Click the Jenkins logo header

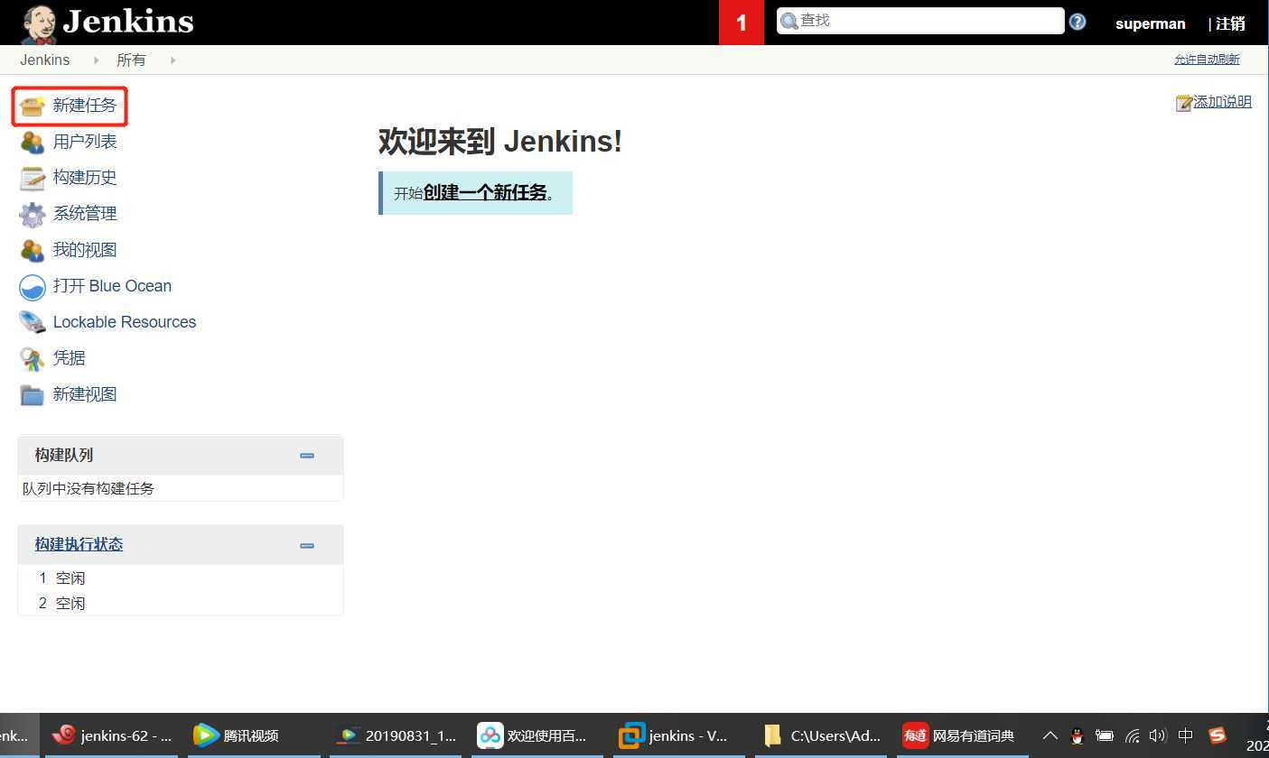point(107,23)
